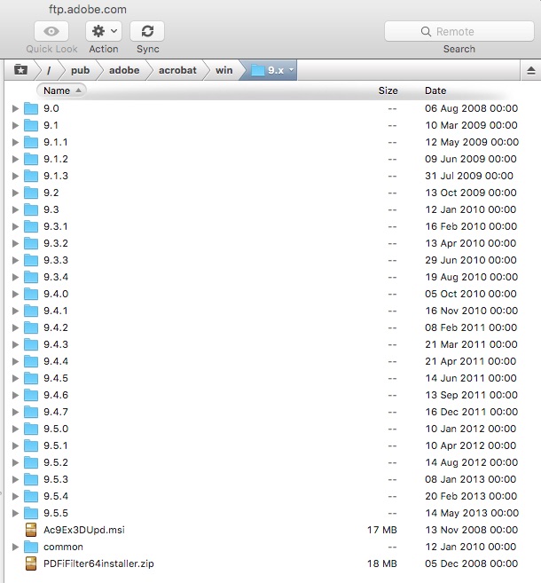Go to root slash in path bar

click(x=49, y=70)
